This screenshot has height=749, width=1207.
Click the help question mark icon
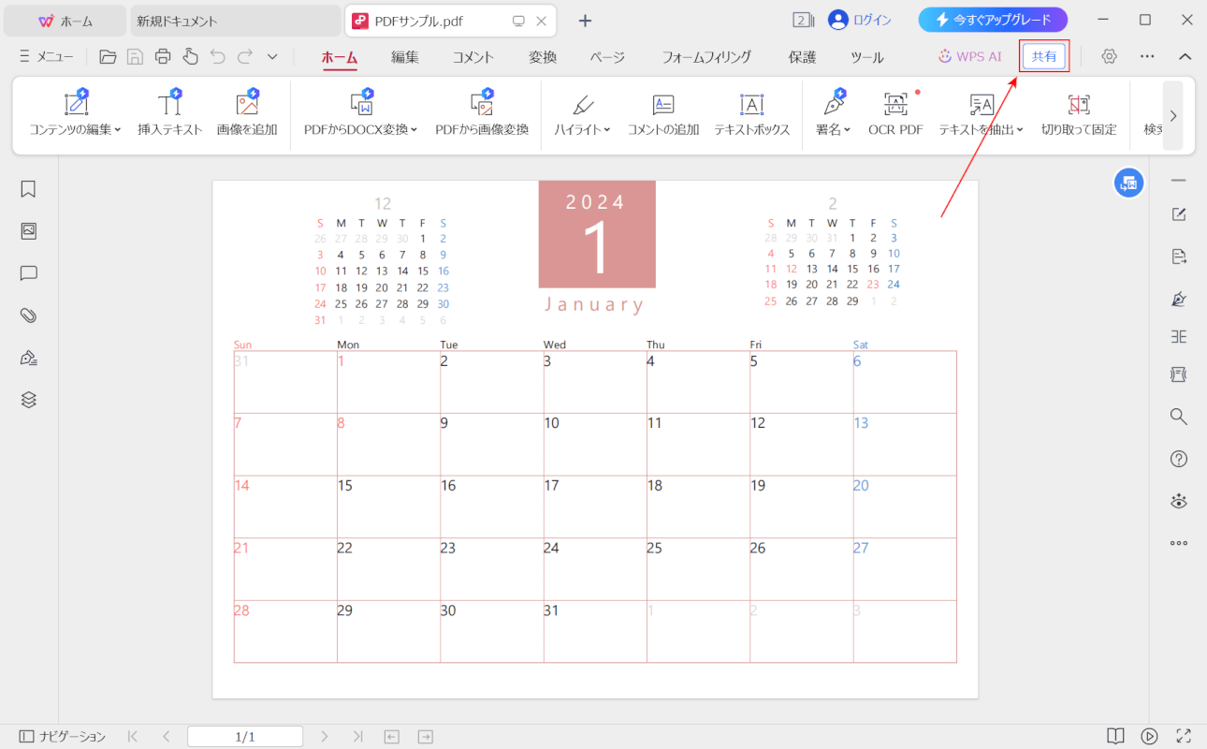(x=1179, y=459)
